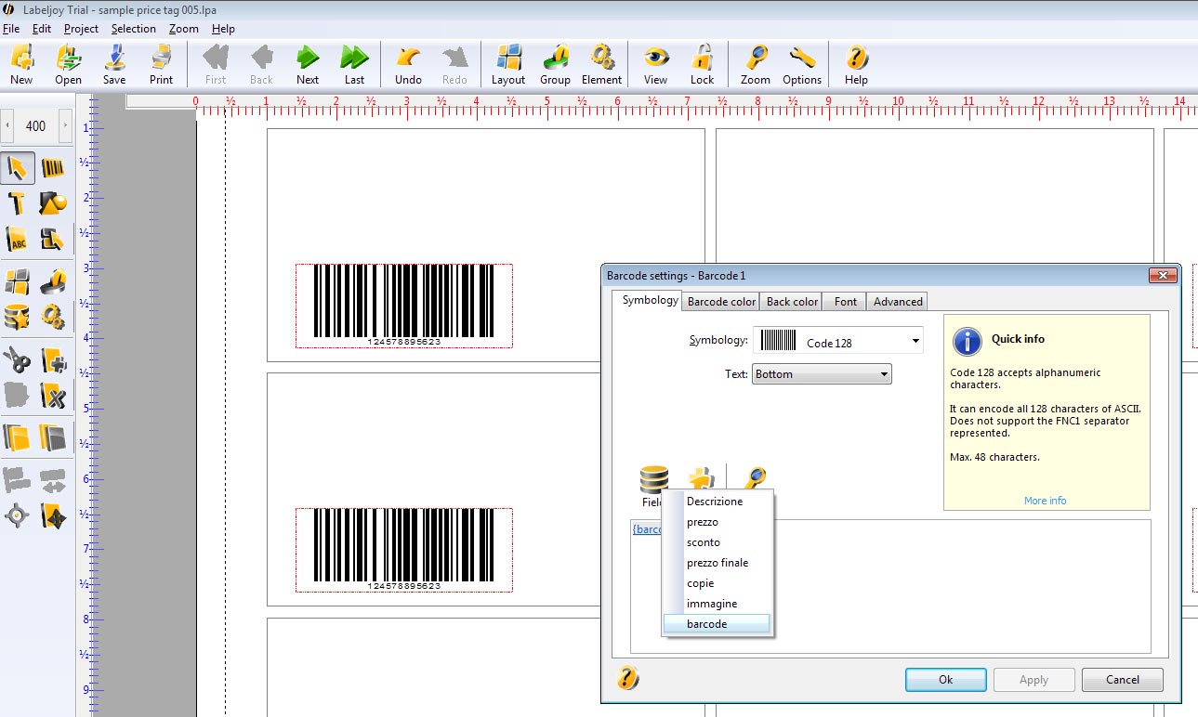1198x717 pixels.
Task: Choose sconto from the field list
Action: point(717,542)
